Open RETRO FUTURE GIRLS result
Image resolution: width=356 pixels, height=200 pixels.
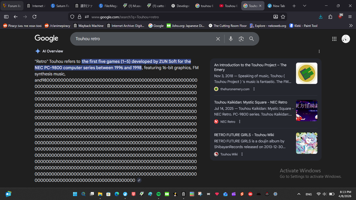click(244, 135)
